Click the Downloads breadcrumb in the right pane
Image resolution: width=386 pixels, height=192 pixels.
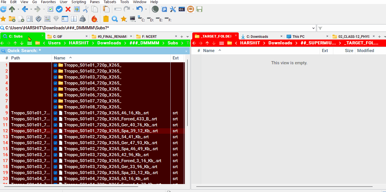[x=280, y=43]
